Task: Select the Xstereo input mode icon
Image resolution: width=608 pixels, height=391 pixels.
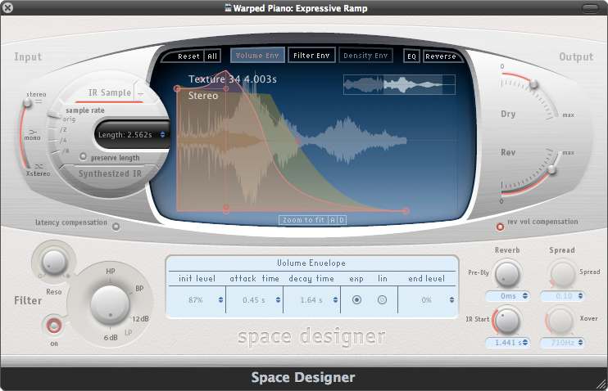Action: [x=39, y=167]
